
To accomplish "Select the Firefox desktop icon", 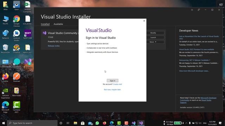I will tap(6, 77).
